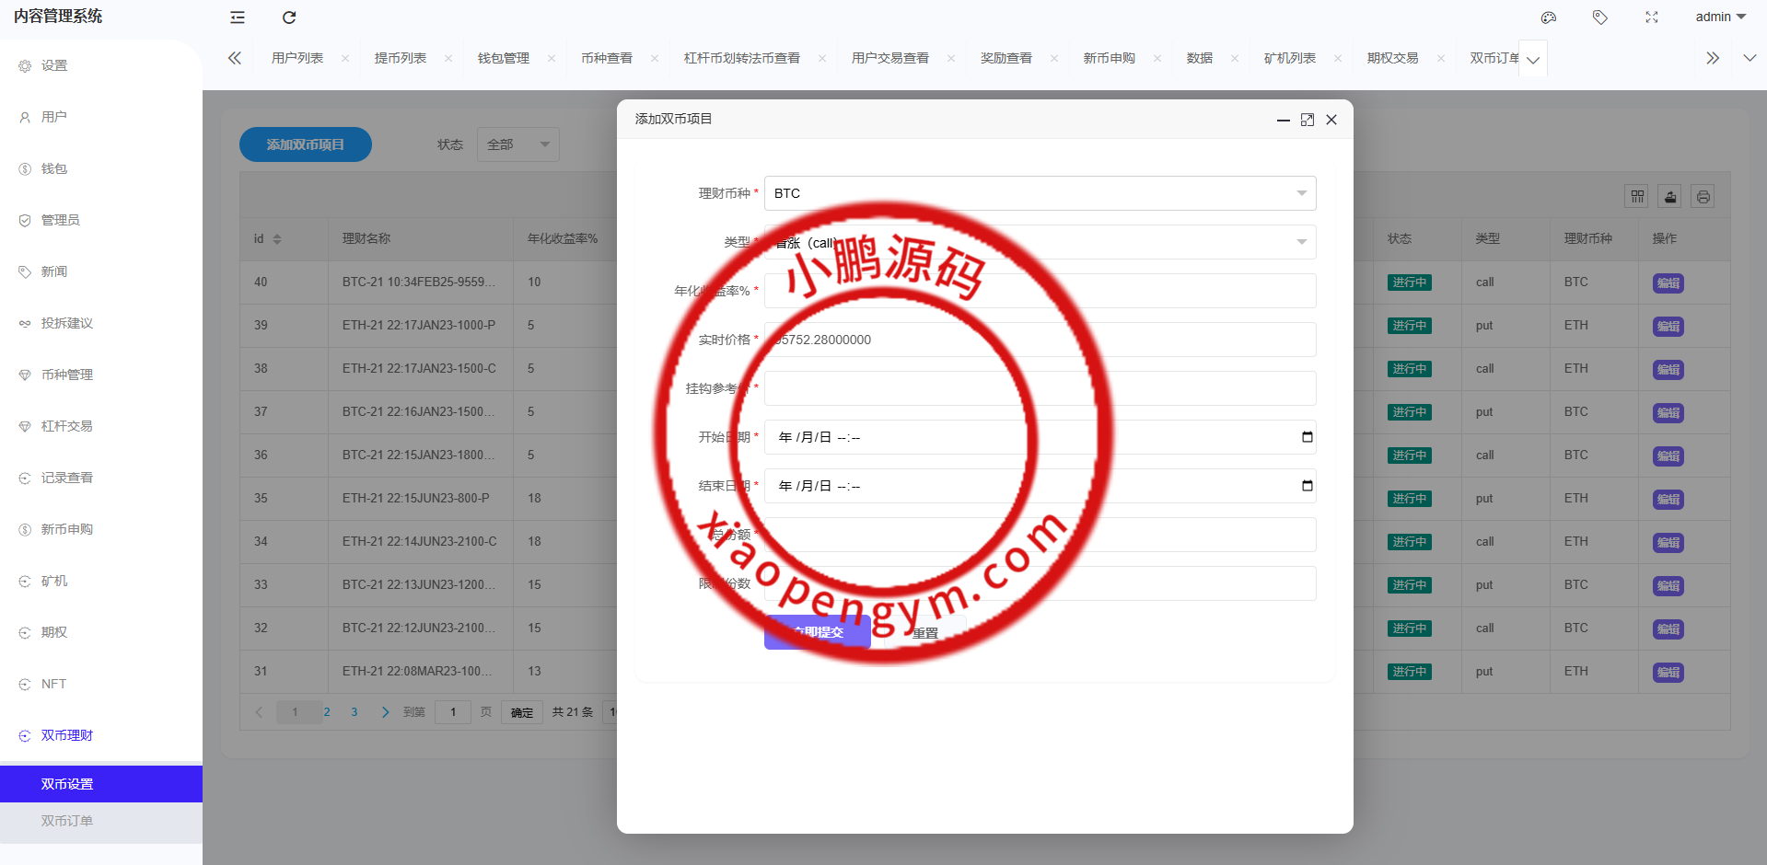1767x865 pixels.
Task: Open calendar picker for 开始日期 field
Action: point(1307,437)
